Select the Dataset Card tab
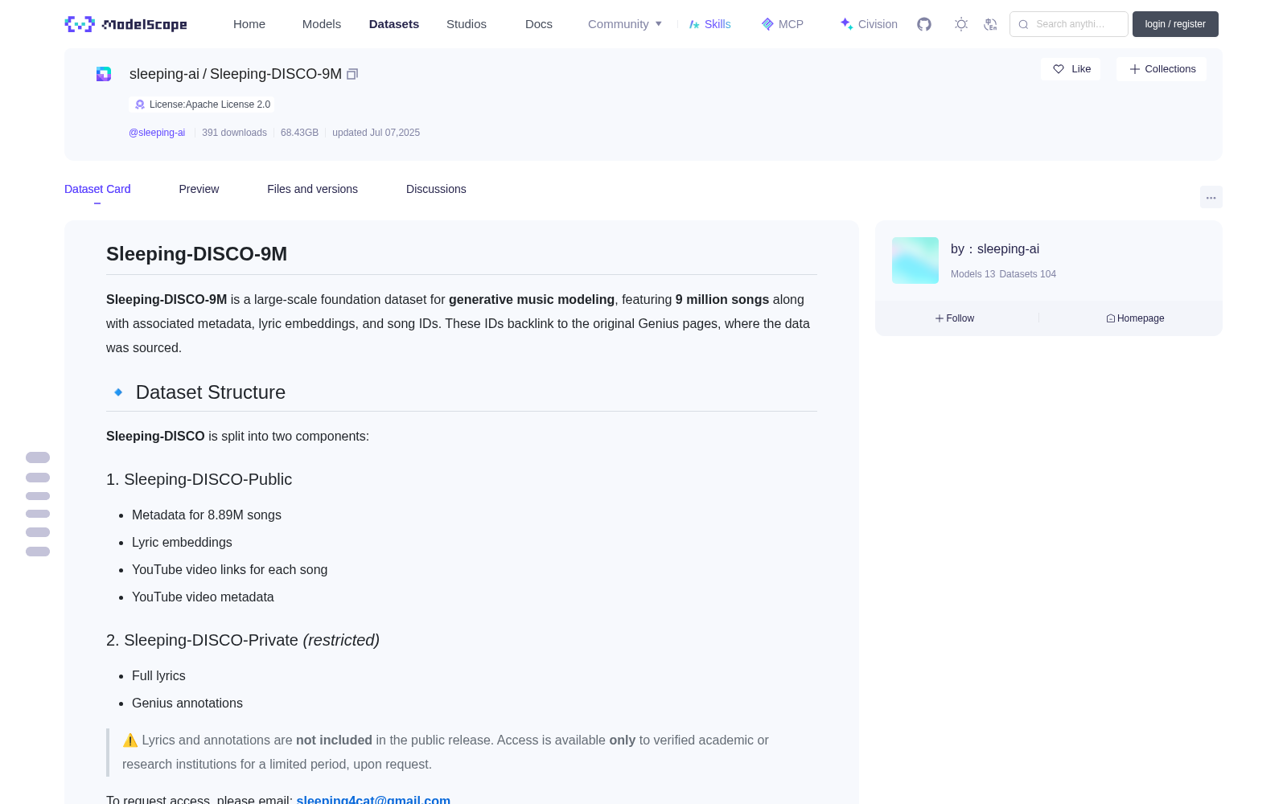 (x=97, y=189)
